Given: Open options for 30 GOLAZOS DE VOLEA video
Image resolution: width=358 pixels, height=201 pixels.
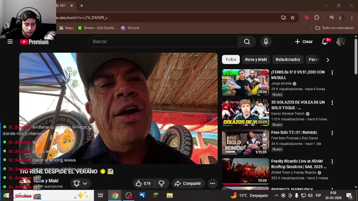Looking at the screenshot, I should click(x=332, y=103).
